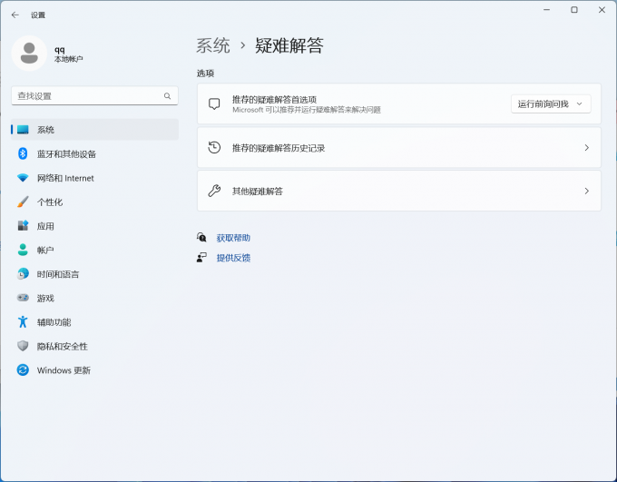Expand 其他疑难解答 chevron
This screenshot has width=617, height=482.
pos(586,191)
